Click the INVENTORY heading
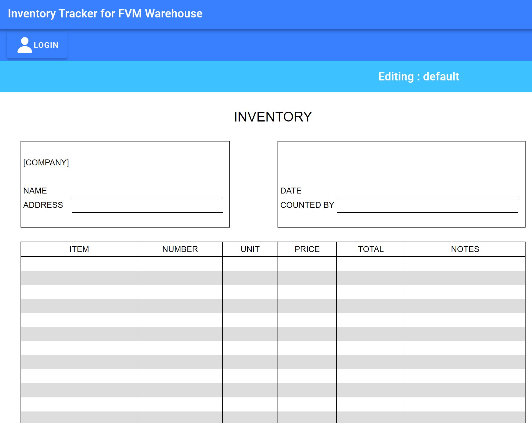This screenshot has height=423, width=532. tap(273, 117)
